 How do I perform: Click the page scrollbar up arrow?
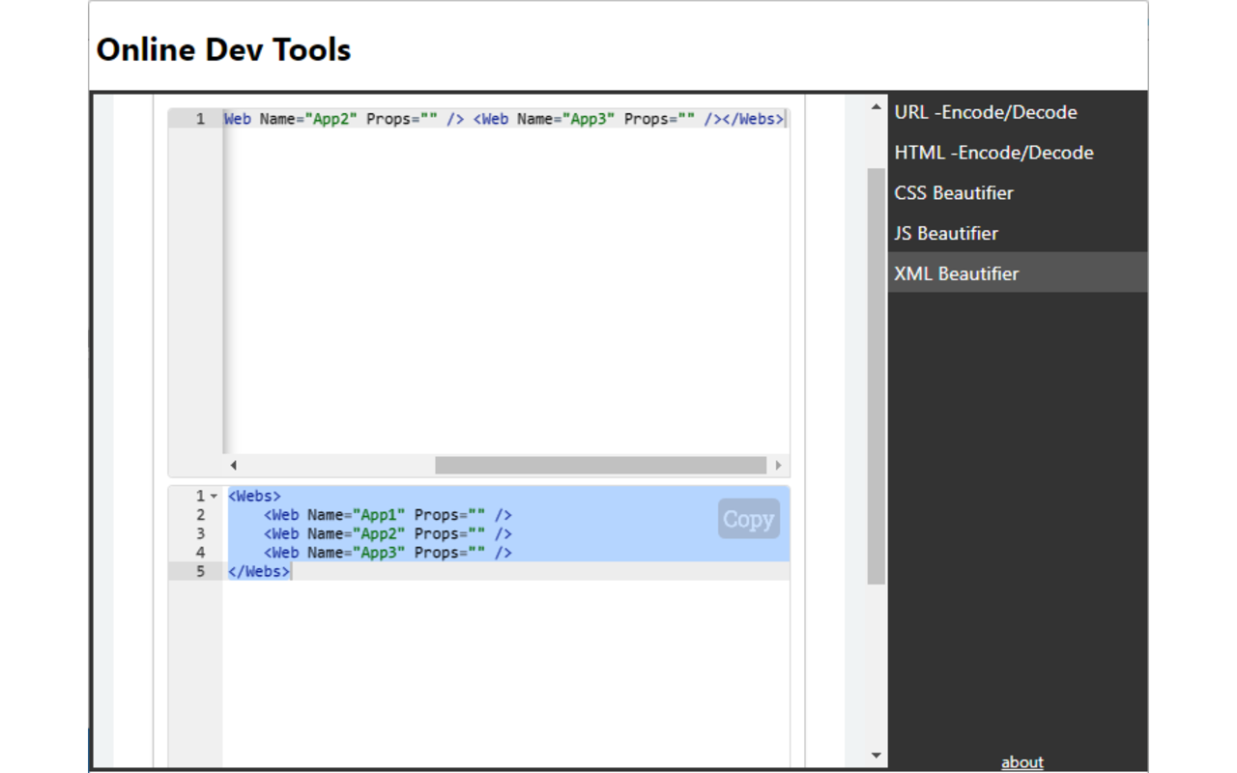pos(877,107)
